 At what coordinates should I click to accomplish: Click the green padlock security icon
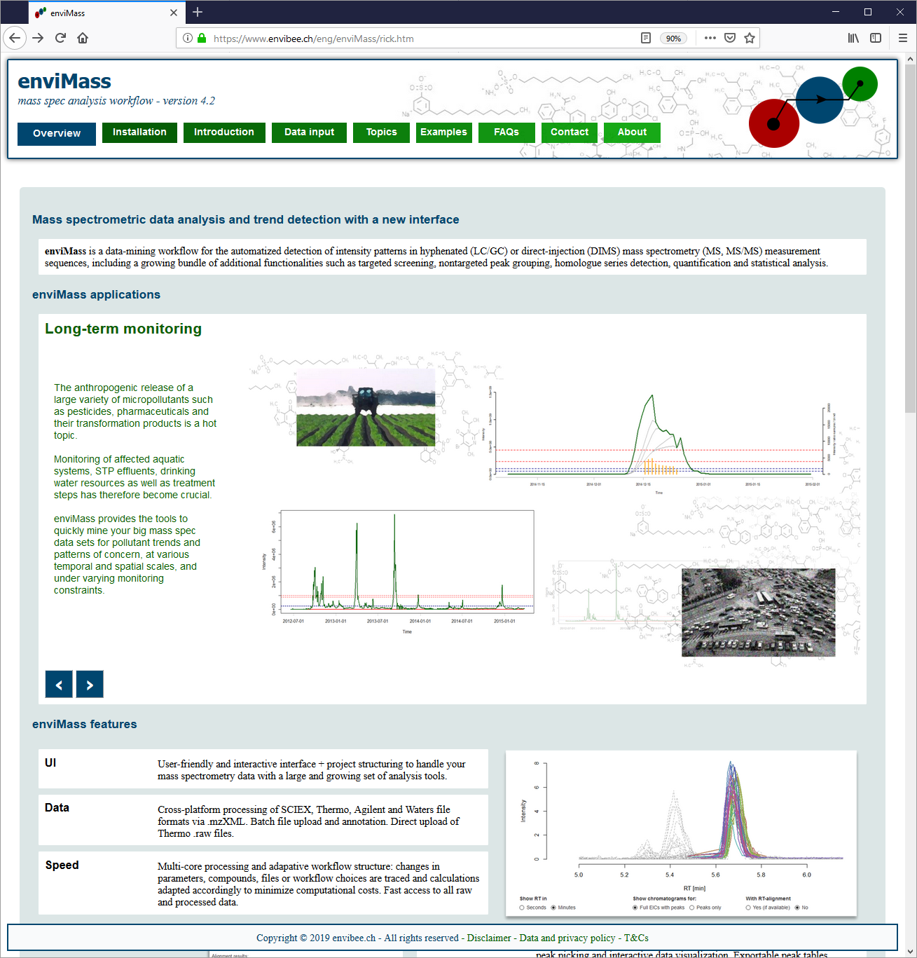click(202, 39)
